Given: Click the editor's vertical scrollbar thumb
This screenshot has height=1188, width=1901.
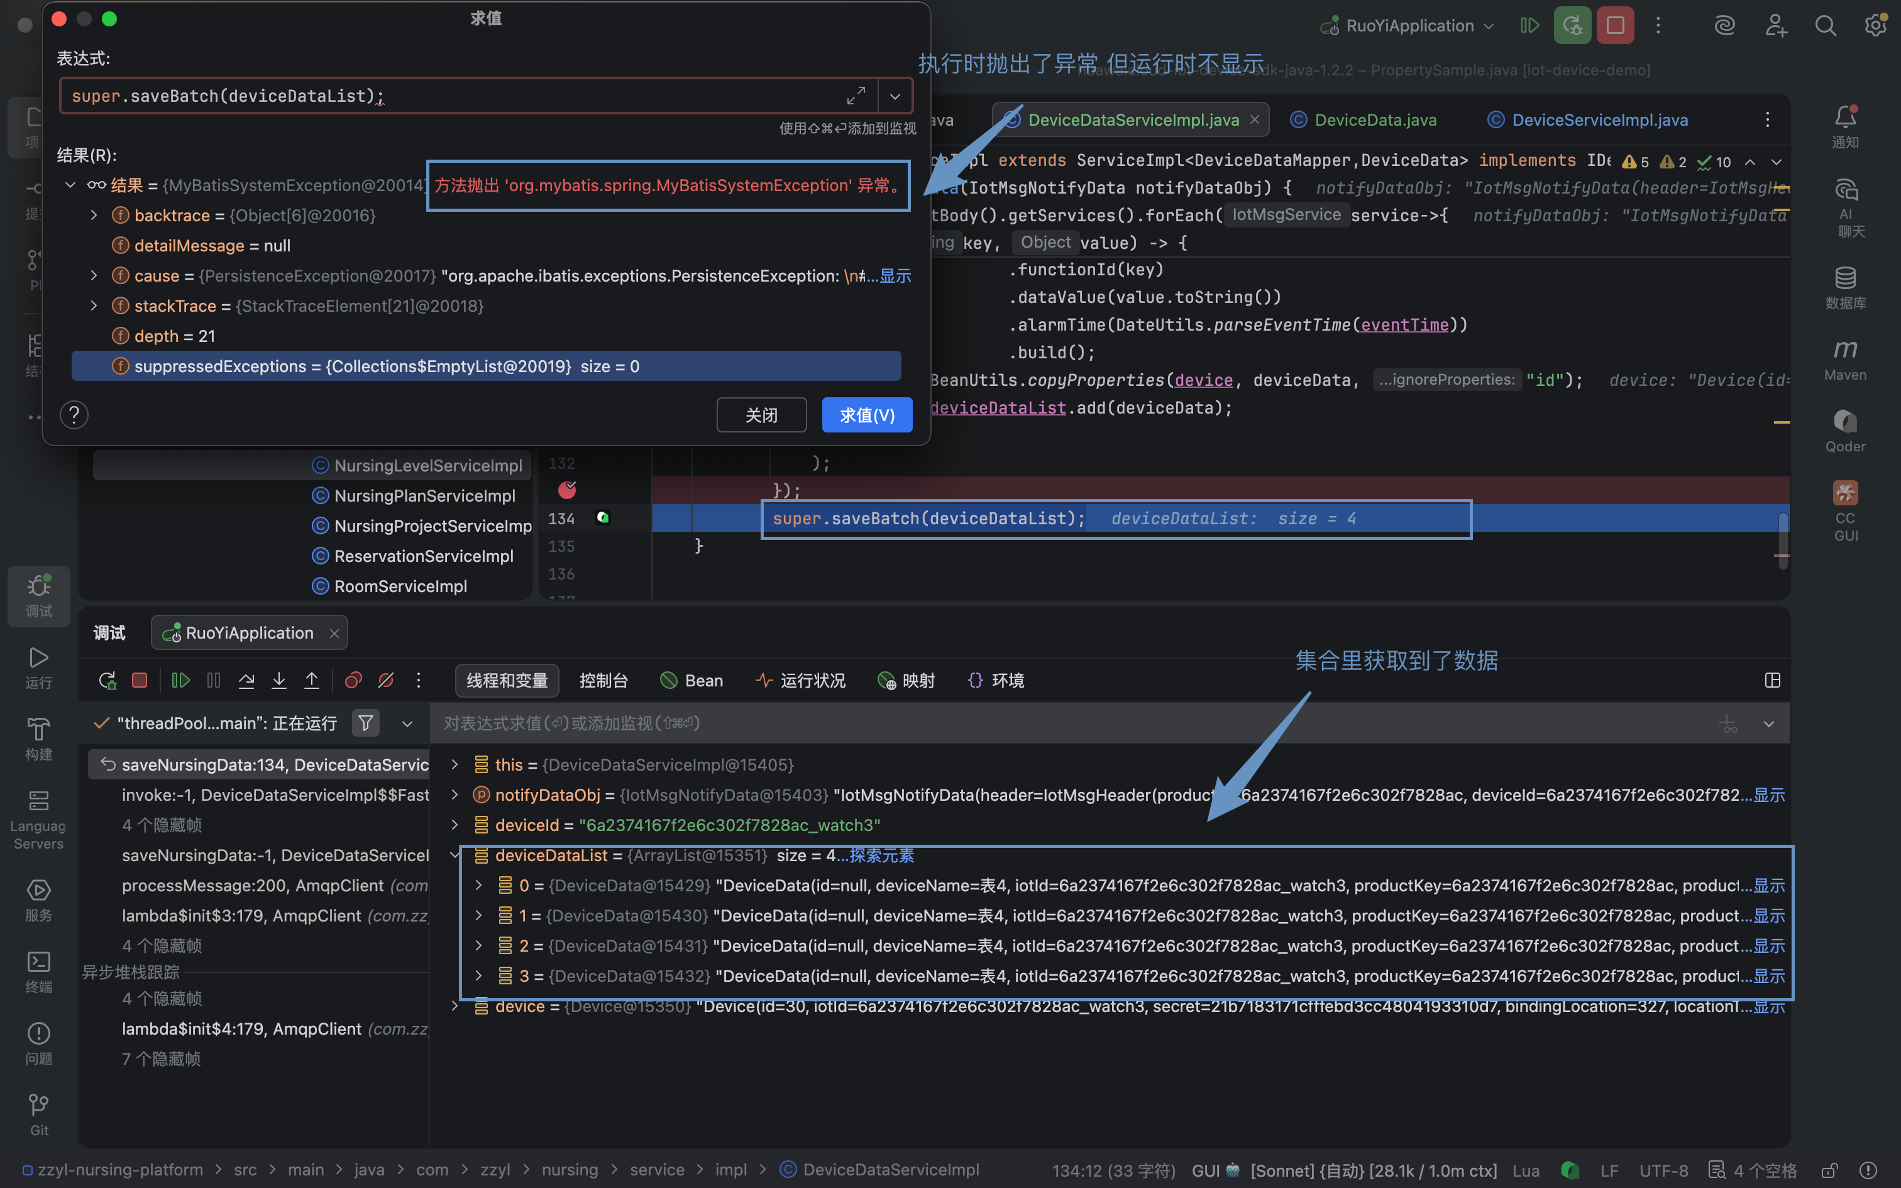Looking at the screenshot, I should point(1783,534).
